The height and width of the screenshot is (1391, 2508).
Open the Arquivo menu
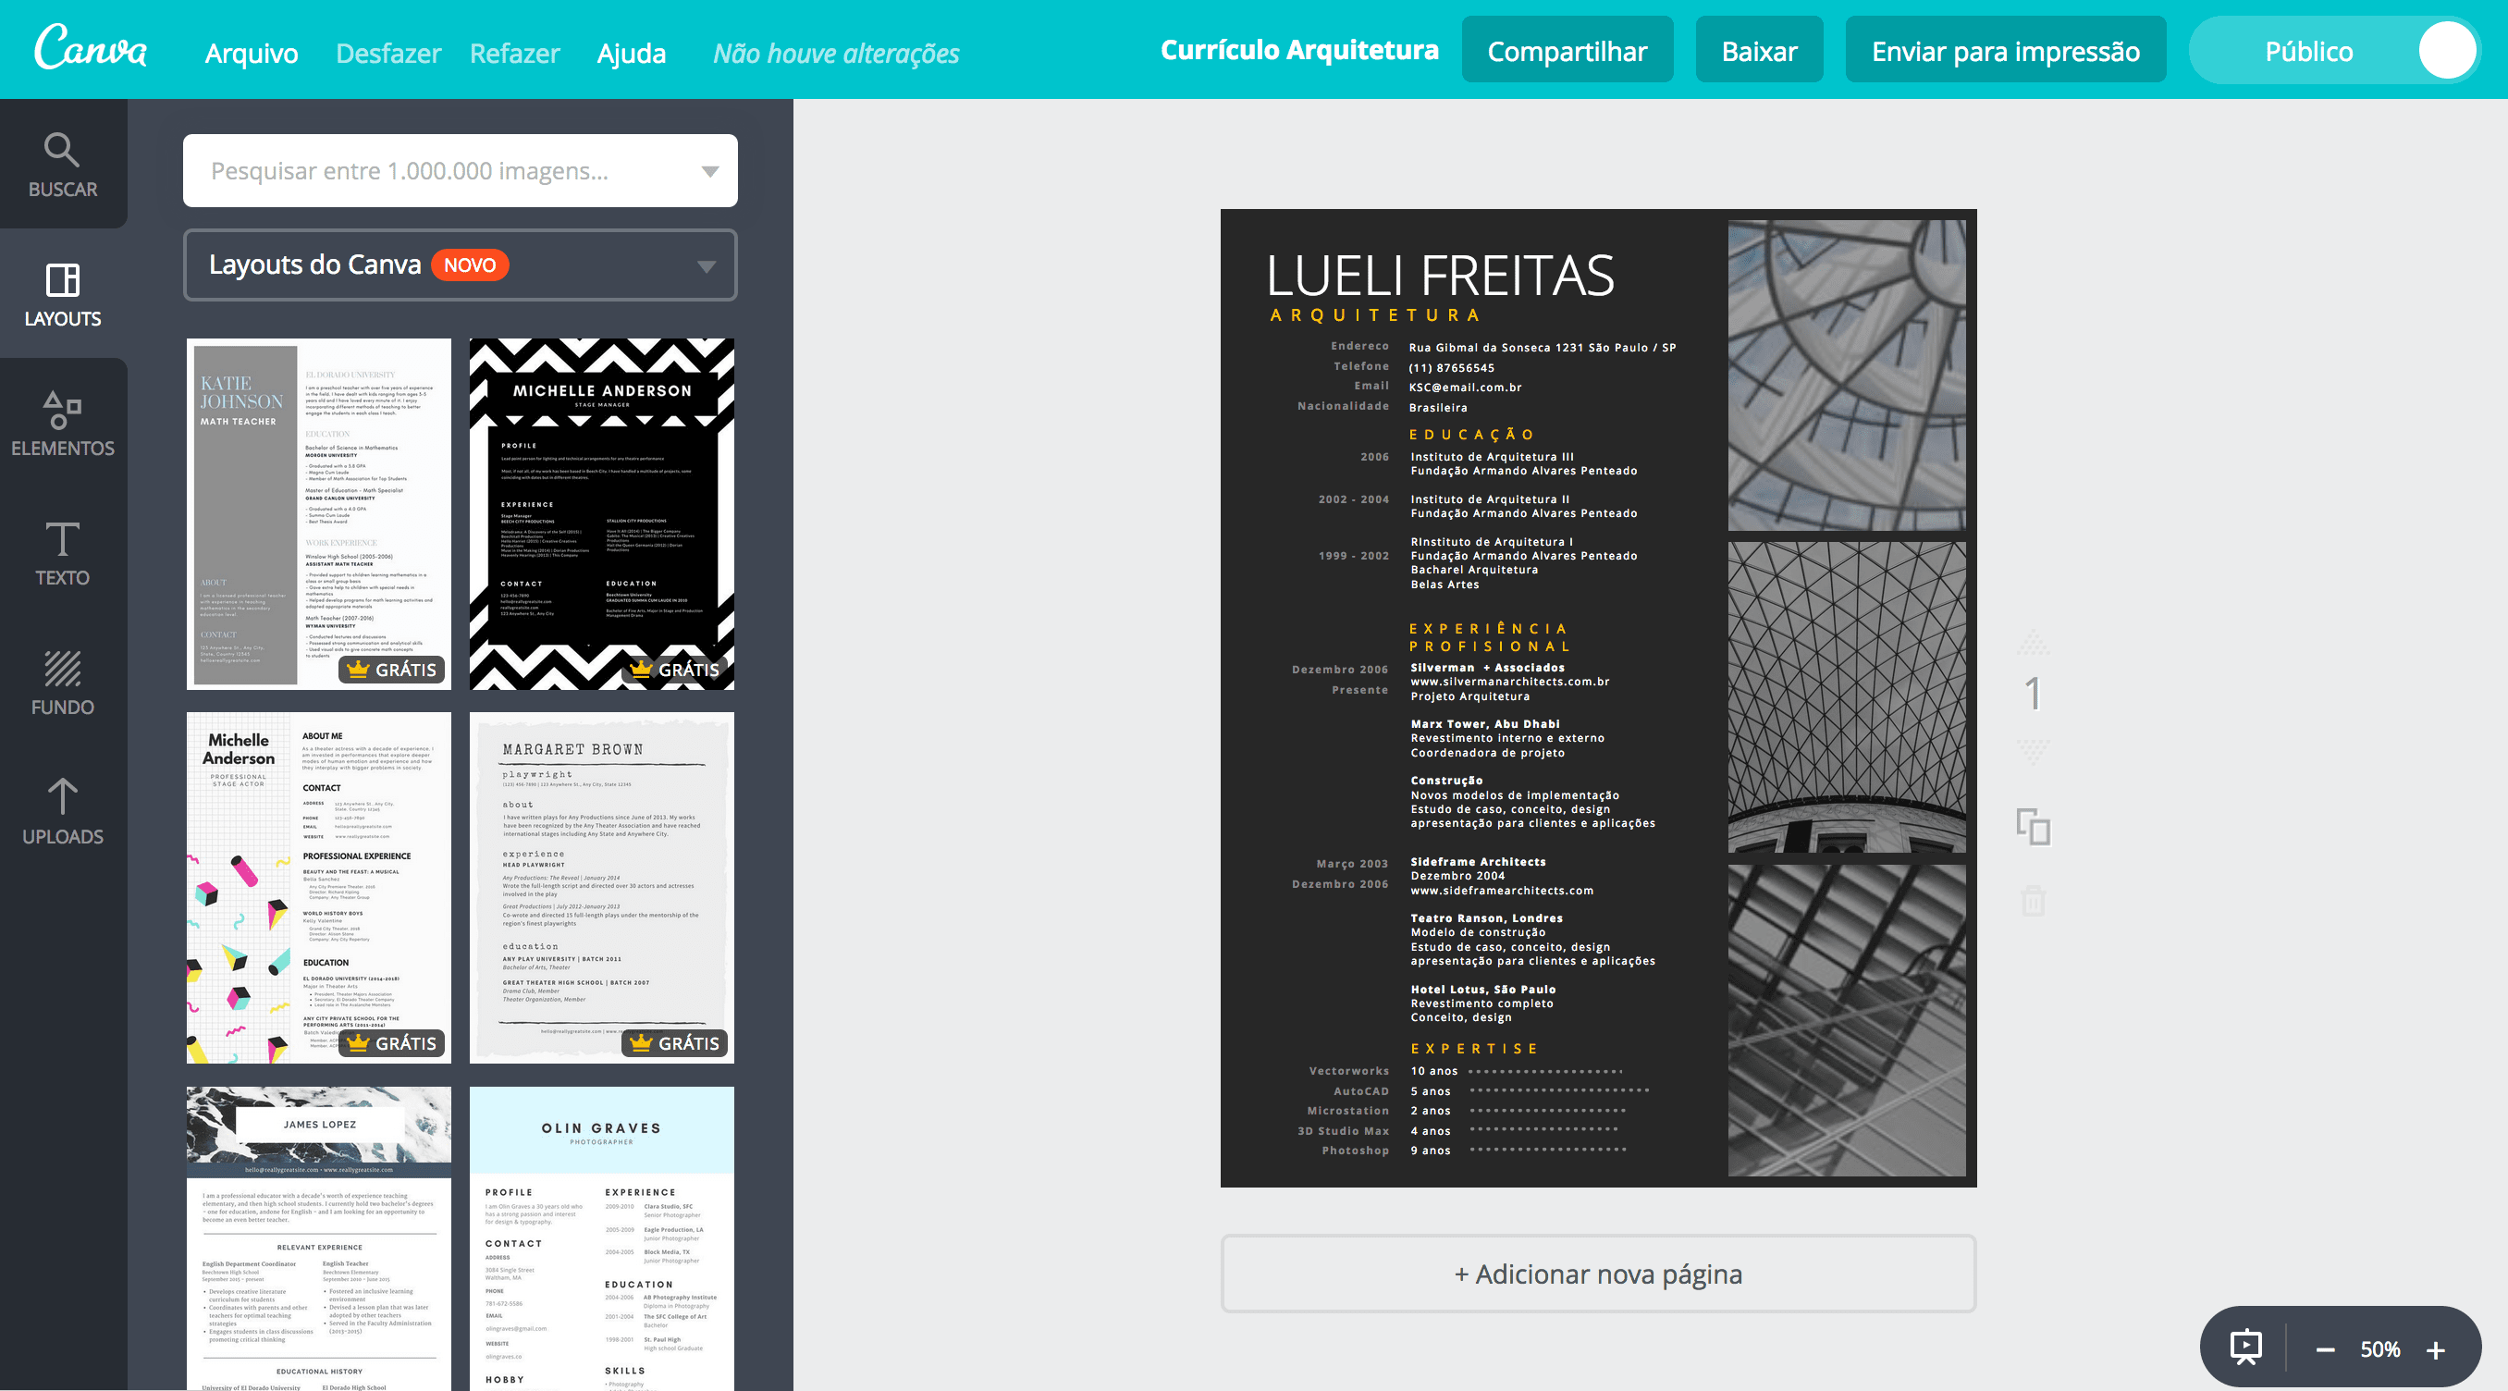[x=252, y=53]
